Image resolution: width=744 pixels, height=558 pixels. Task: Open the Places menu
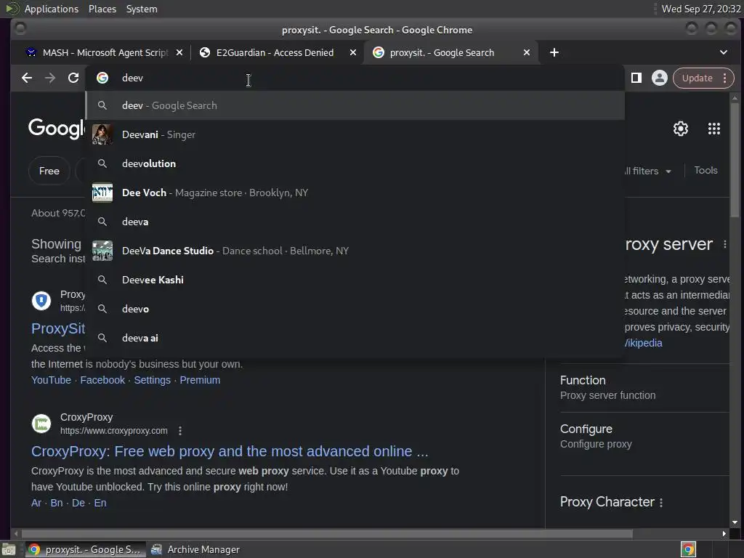(x=102, y=9)
